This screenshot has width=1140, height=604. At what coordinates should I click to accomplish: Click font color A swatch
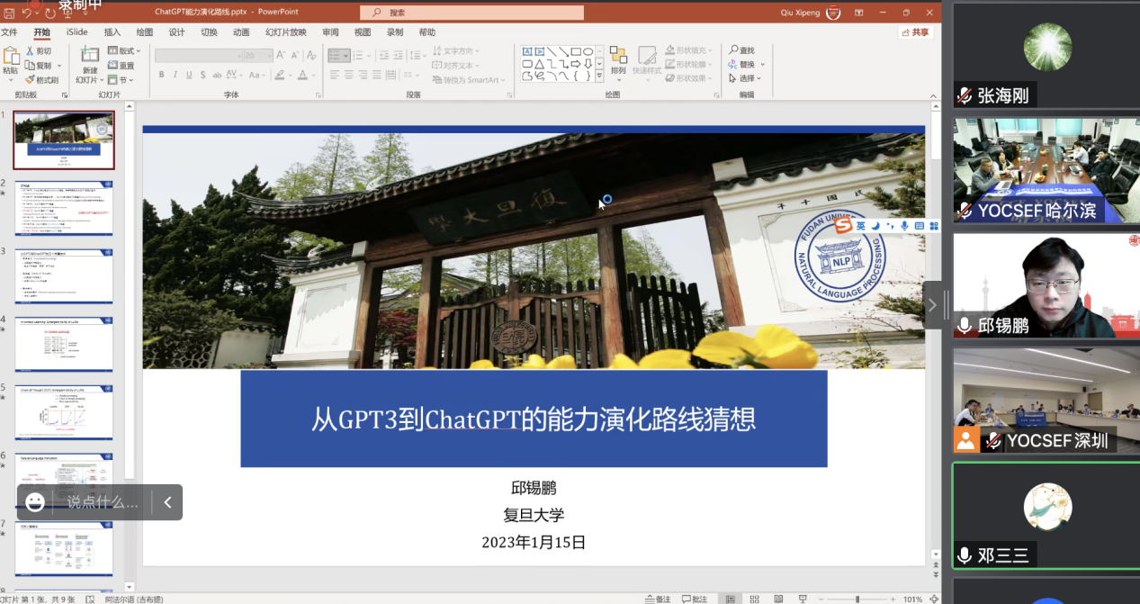[x=303, y=75]
